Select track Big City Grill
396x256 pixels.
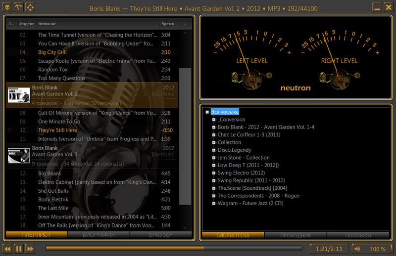(x=92, y=52)
